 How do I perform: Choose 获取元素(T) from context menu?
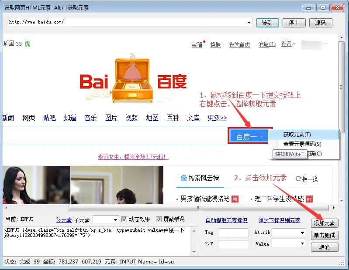click(x=304, y=135)
